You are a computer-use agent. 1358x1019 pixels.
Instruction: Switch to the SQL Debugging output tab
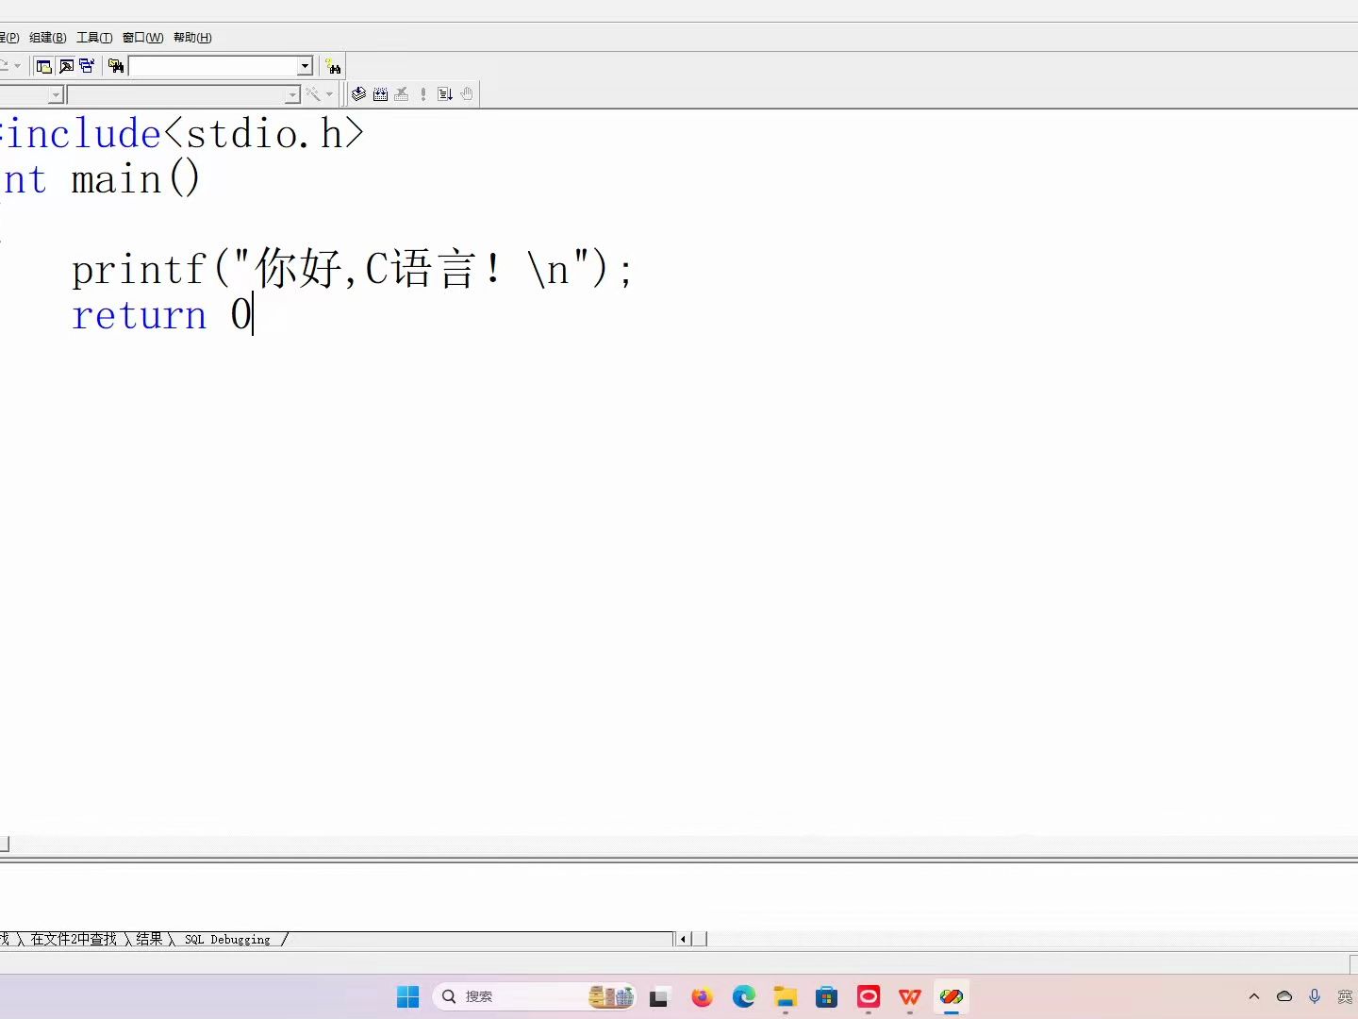227,939
